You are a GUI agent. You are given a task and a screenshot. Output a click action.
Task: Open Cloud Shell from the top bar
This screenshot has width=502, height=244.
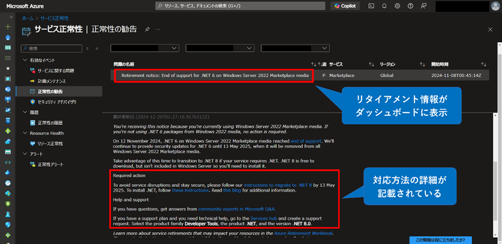pyautogui.click(x=371, y=6)
